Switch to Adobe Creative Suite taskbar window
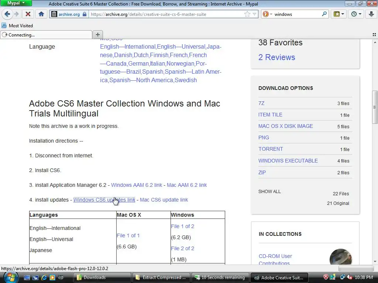 [x=279, y=277]
